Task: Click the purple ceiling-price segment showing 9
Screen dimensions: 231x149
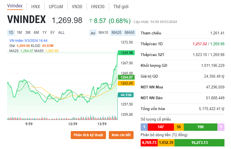Action: (221, 127)
